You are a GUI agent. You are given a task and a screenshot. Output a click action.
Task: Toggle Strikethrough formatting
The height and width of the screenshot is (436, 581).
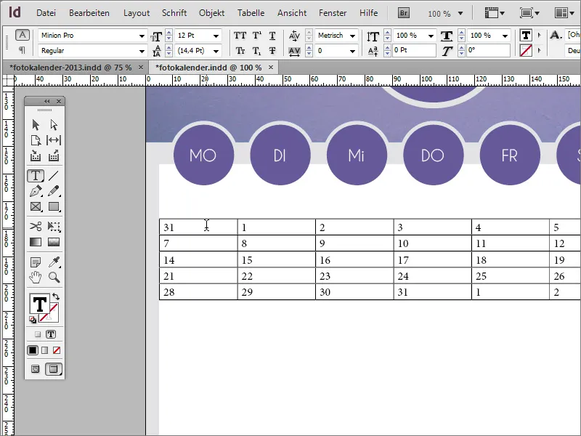(x=272, y=50)
